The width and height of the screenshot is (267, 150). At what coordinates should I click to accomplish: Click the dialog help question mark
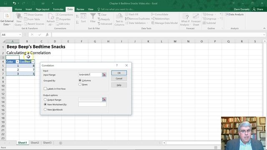pos(117,65)
